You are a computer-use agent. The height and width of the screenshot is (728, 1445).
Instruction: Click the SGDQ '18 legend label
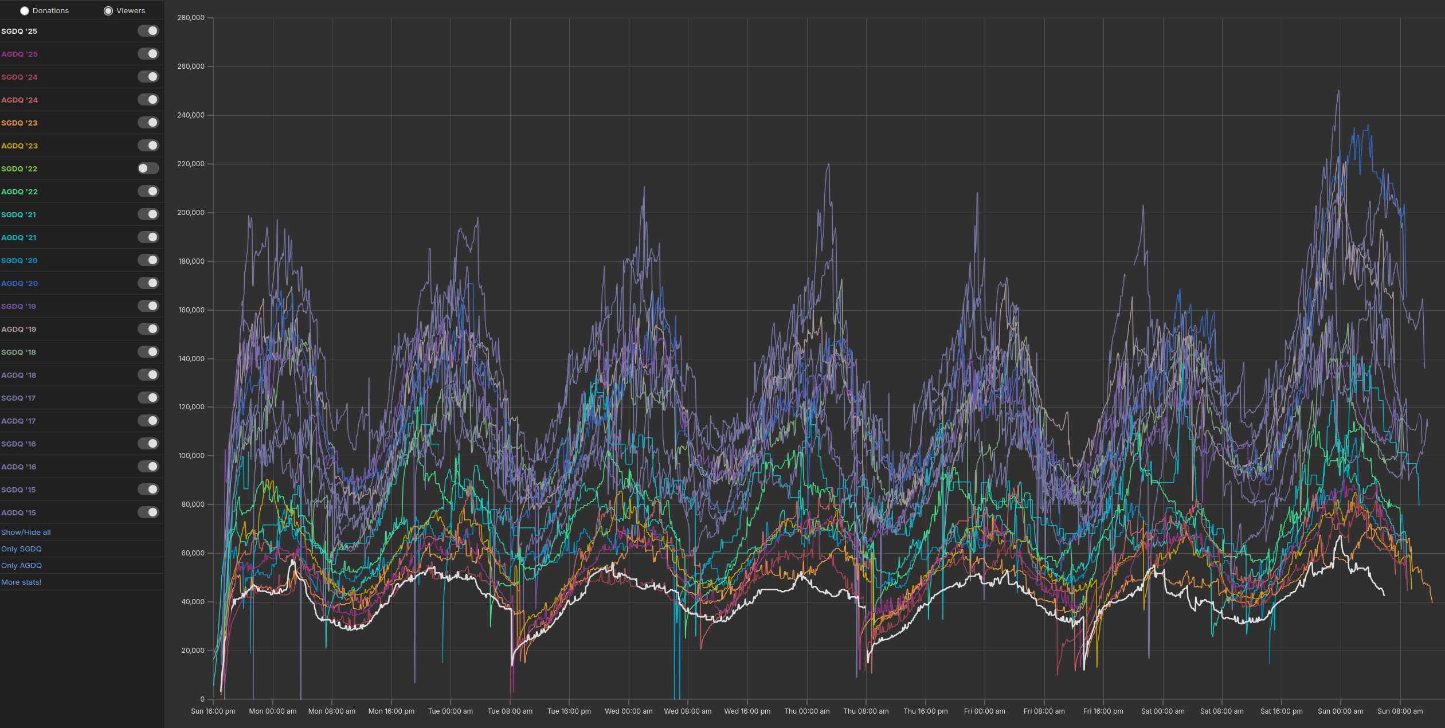click(18, 353)
